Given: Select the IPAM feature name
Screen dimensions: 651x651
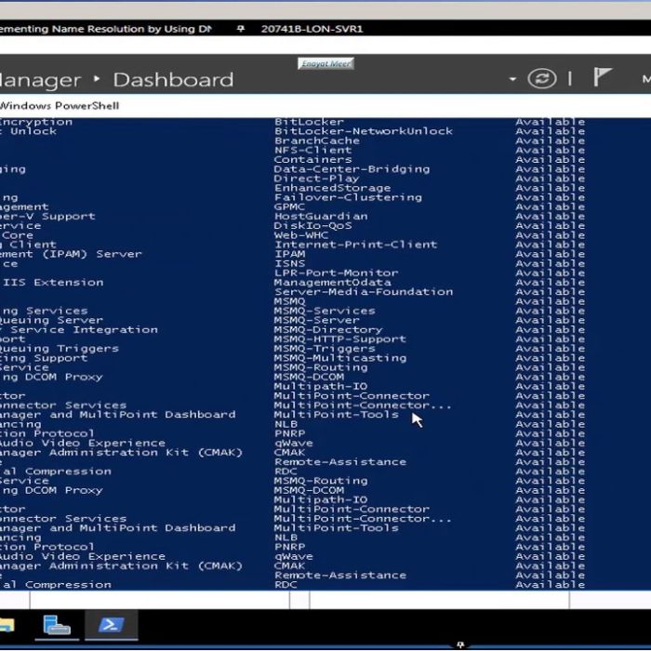Looking at the screenshot, I should click(x=289, y=254).
